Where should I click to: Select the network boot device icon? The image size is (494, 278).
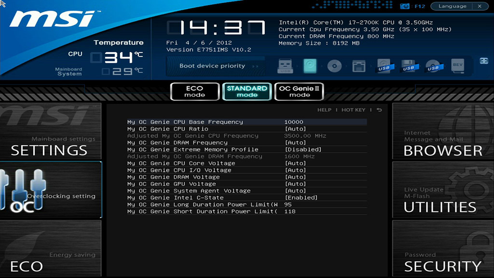[359, 67]
